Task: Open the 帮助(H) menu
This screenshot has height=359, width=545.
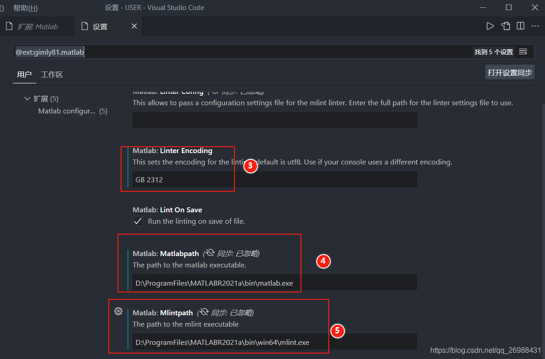Action: [25, 8]
